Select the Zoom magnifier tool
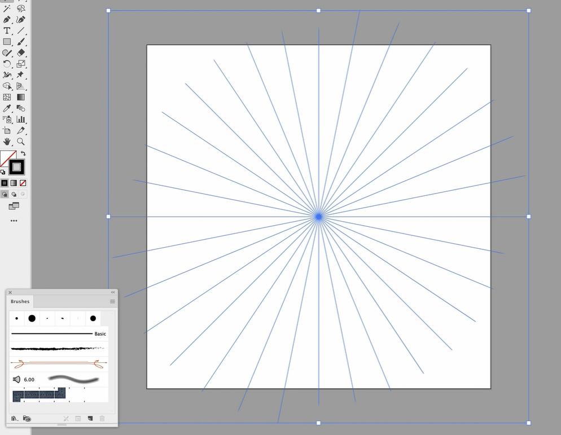 pyautogui.click(x=21, y=141)
